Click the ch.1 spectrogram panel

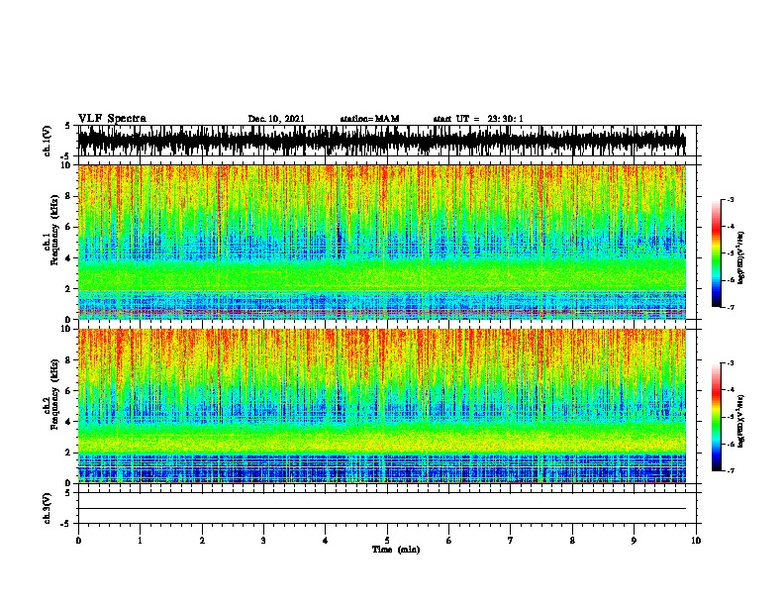point(382,242)
